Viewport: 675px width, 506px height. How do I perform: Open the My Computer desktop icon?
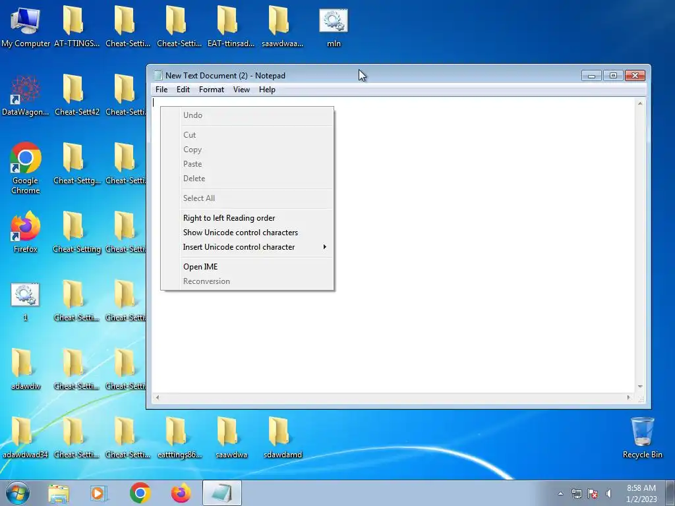[26, 26]
